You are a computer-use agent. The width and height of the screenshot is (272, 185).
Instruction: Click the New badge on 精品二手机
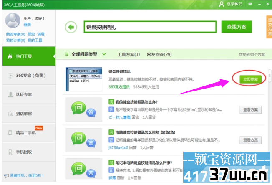click(39, 128)
